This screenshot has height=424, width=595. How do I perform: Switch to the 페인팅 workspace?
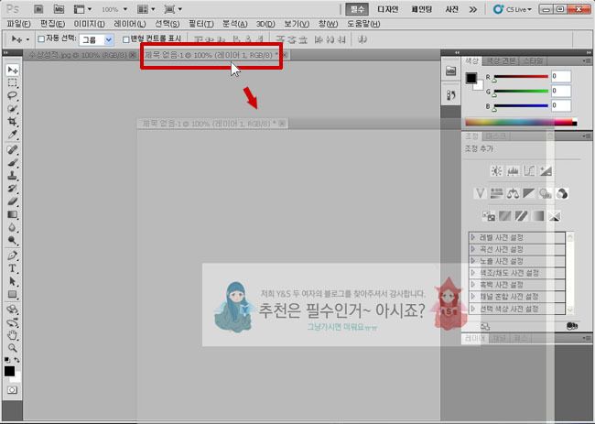coord(421,9)
